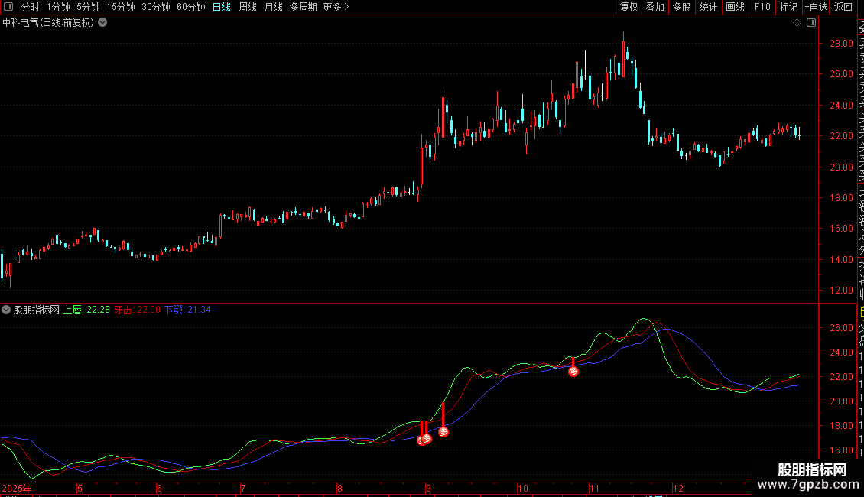The image size is (864, 497).
Task: Add stock via +自选 button
Action: tap(816, 7)
